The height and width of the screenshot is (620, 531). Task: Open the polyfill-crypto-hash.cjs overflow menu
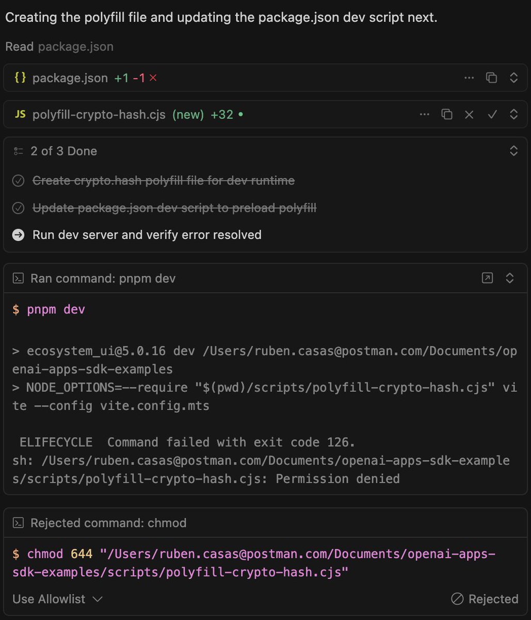click(424, 114)
